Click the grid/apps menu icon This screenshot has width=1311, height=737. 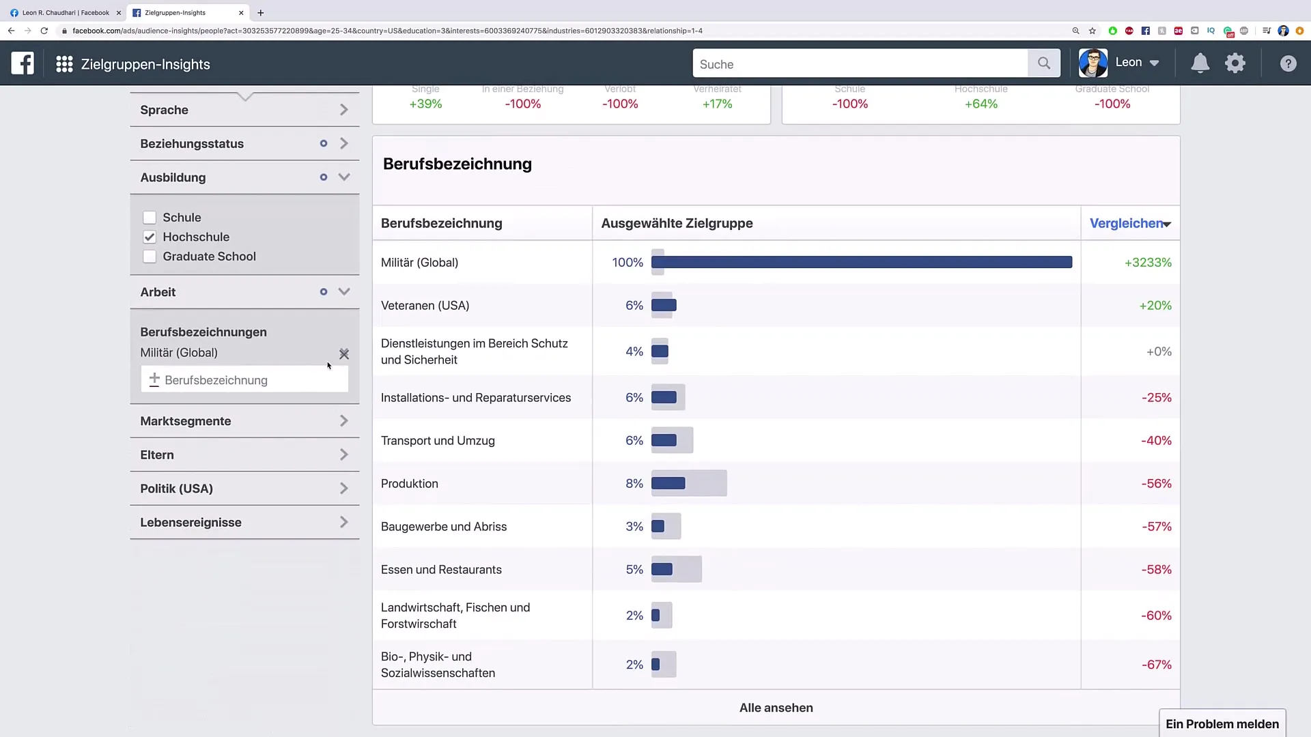click(65, 63)
